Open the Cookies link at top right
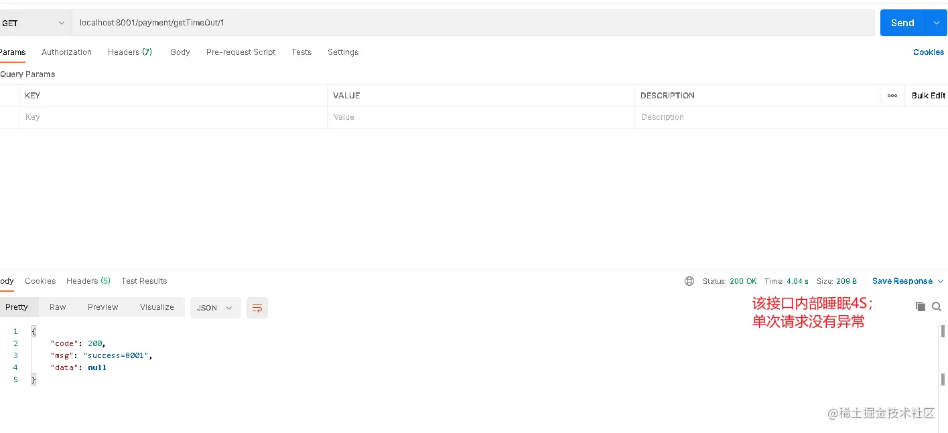The image size is (948, 433). coord(929,52)
